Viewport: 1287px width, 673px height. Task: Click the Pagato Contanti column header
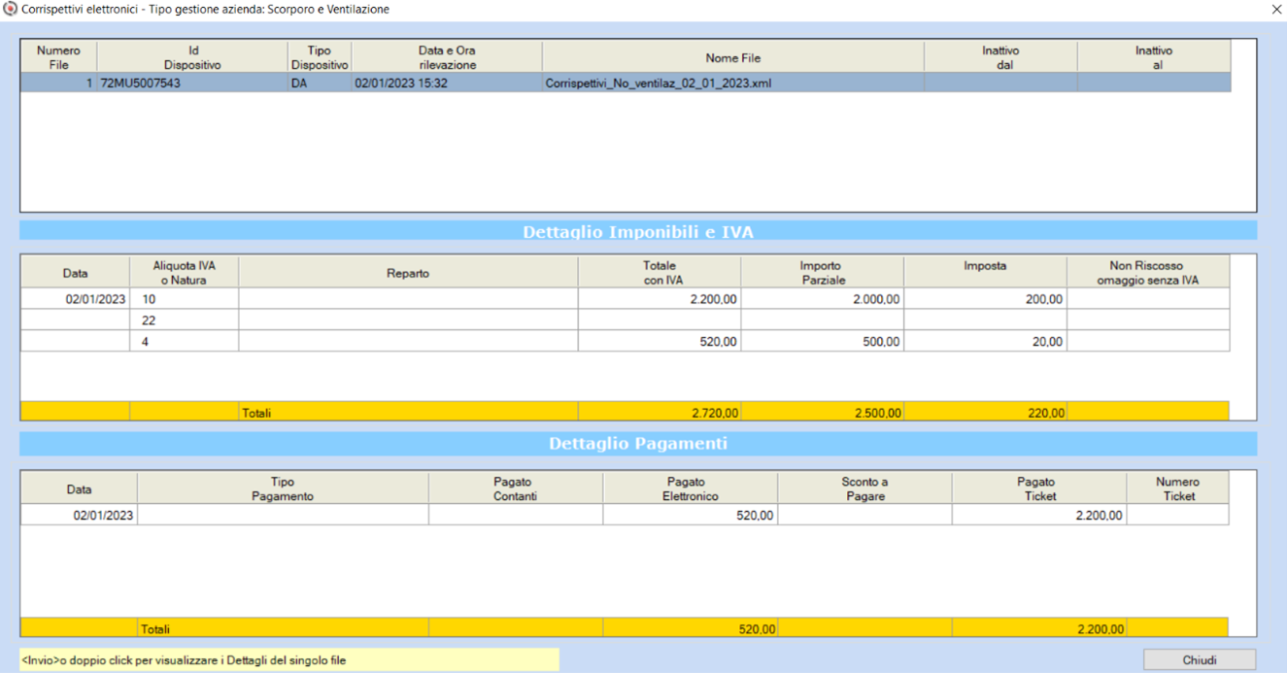tap(515, 488)
